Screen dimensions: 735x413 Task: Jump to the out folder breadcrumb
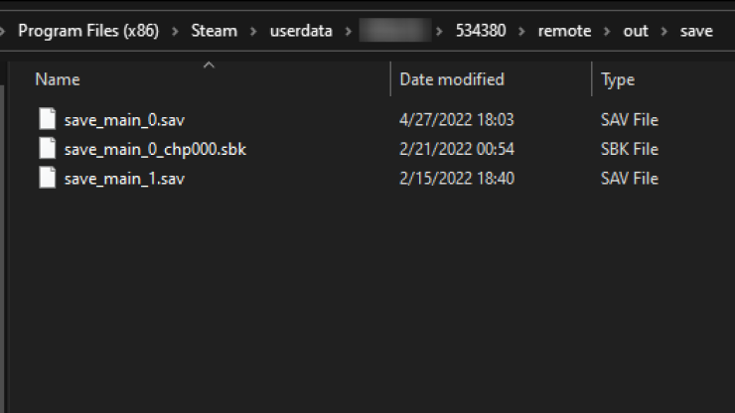click(636, 31)
